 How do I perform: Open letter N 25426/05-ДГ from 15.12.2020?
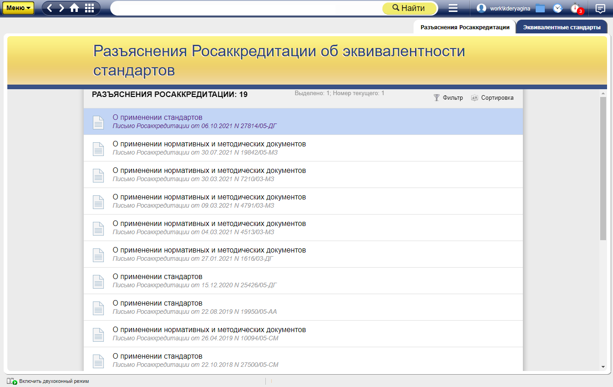(x=303, y=281)
